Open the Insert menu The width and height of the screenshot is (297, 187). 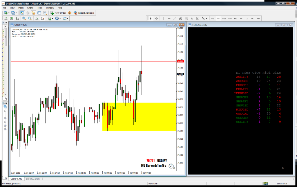point(21,8)
